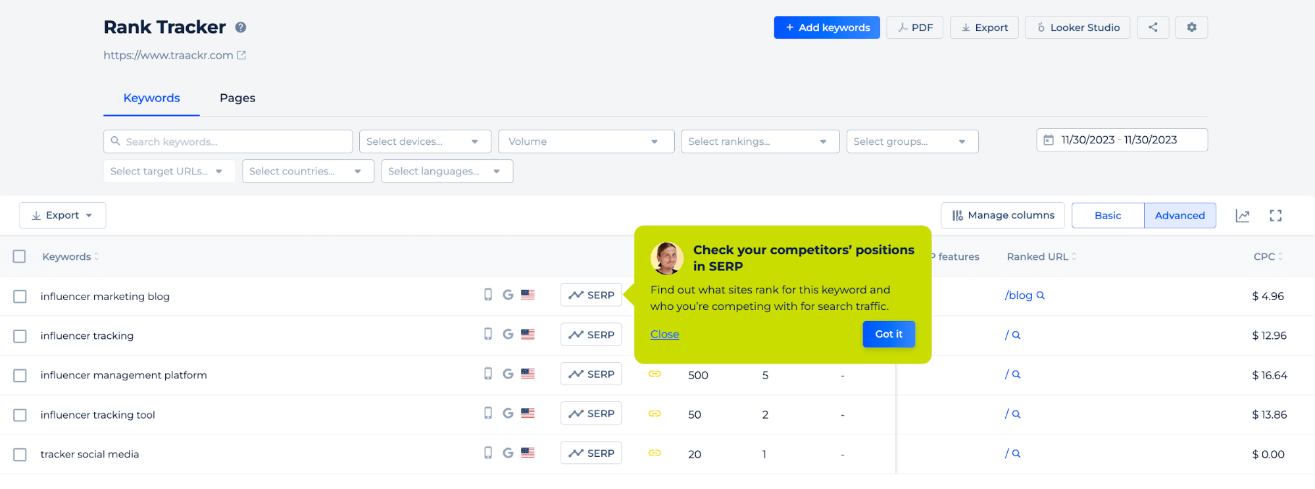The height and width of the screenshot is (489, 1315).
Task: Open the external link icon next to traackr.com
Action: (241, 55)
